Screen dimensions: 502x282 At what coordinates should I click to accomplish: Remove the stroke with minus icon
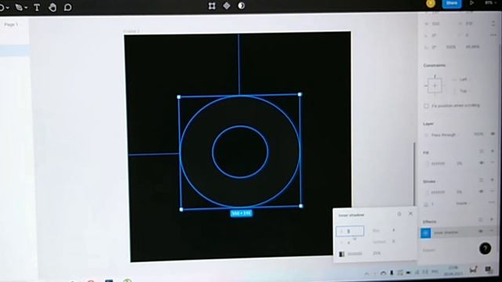(x=493, y=191)
